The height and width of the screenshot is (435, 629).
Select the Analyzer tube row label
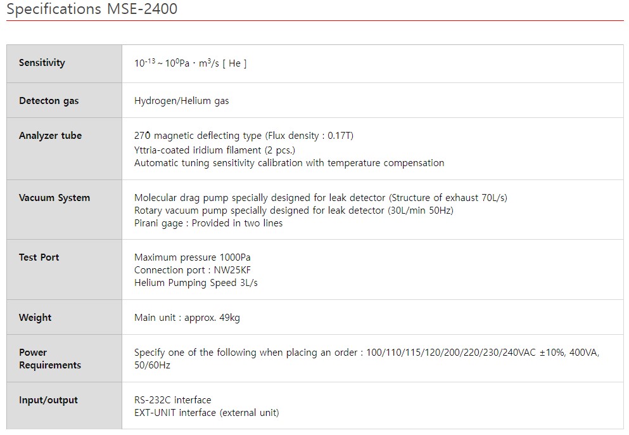tap(50, 136)
